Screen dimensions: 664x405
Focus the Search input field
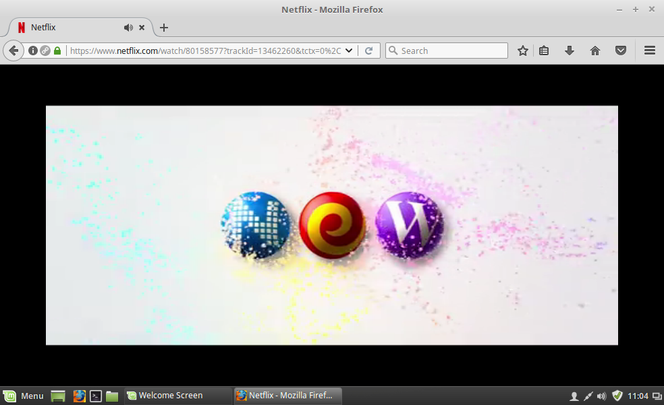[446, 51]
